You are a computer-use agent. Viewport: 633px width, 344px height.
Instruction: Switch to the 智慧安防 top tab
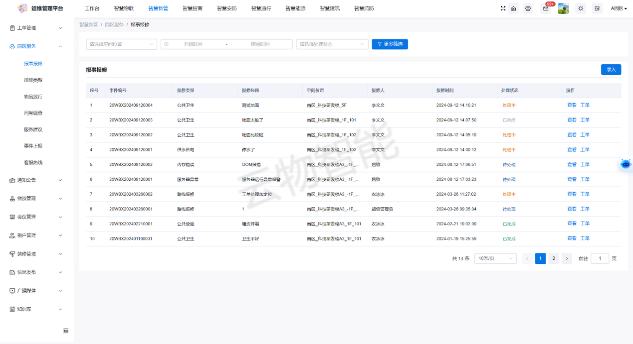227,8
